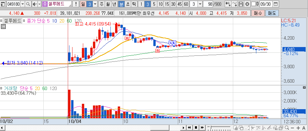
Task: Select 1-minute interval tab
Action: tap(141, 4)
